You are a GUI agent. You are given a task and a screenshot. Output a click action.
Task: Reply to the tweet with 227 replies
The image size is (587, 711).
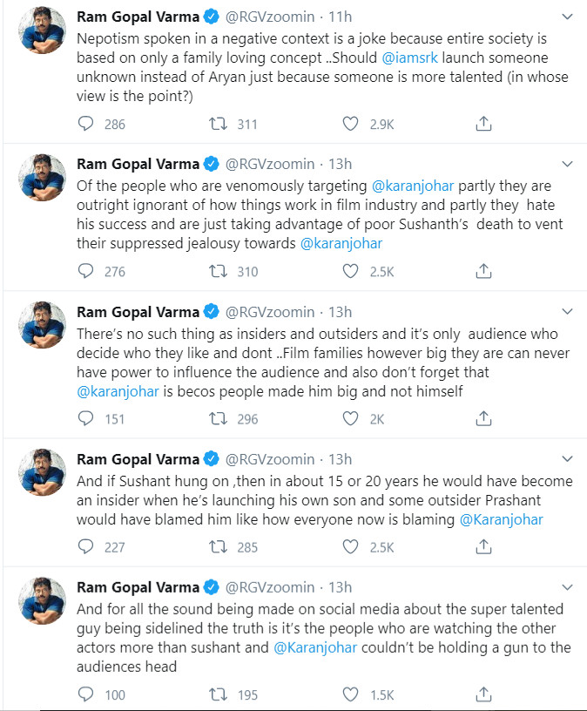pyautogui.click(x=85, y=547)
